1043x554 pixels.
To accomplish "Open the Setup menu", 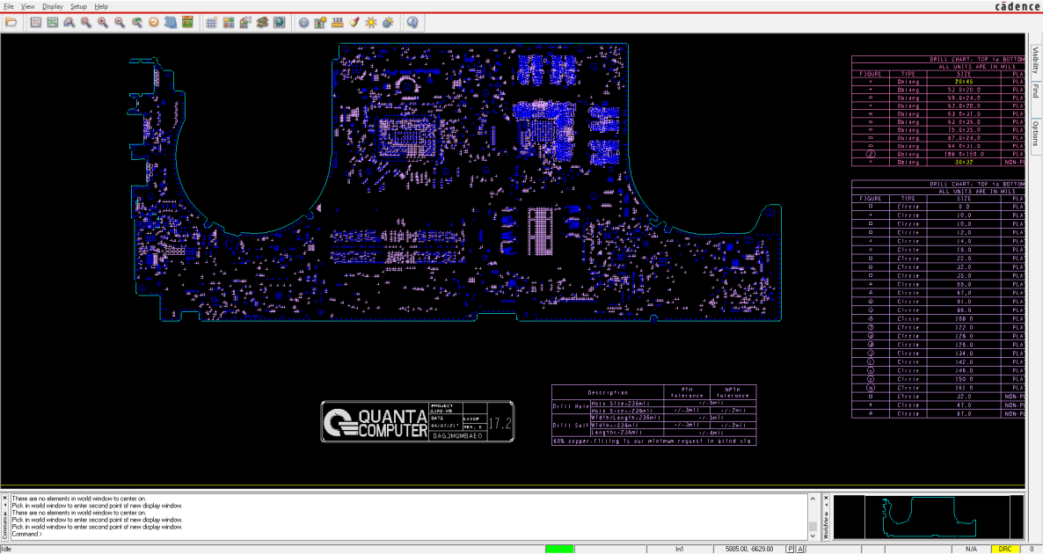I will pyautogui.click(x=78, y=6).
